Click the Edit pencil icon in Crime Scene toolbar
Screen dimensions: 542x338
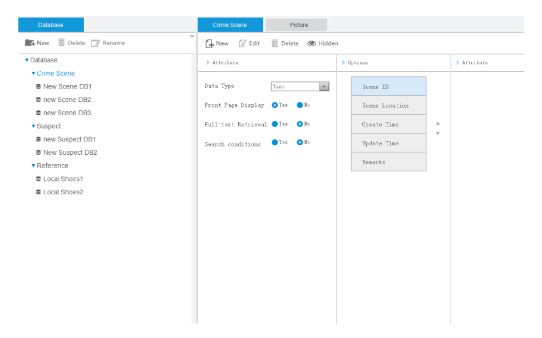[243, 43]
